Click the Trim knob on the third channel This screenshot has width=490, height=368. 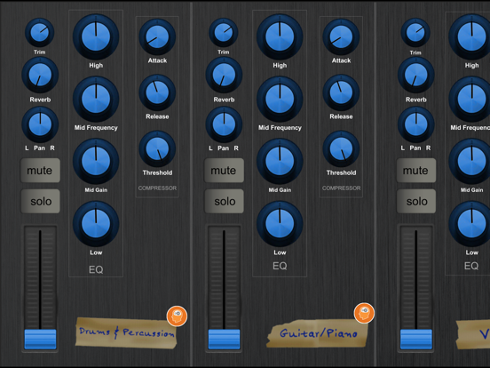pyautogui.click(x=415, y=33)
